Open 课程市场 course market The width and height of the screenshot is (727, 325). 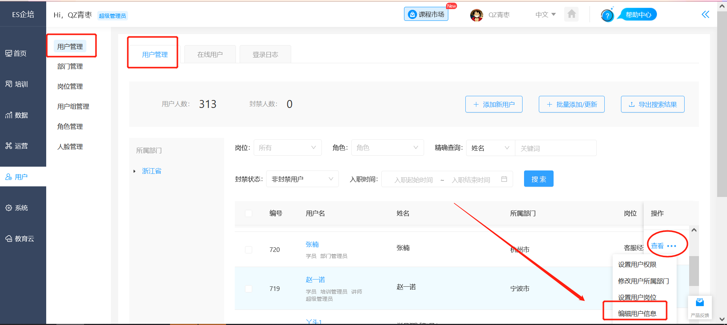point(426,14)
